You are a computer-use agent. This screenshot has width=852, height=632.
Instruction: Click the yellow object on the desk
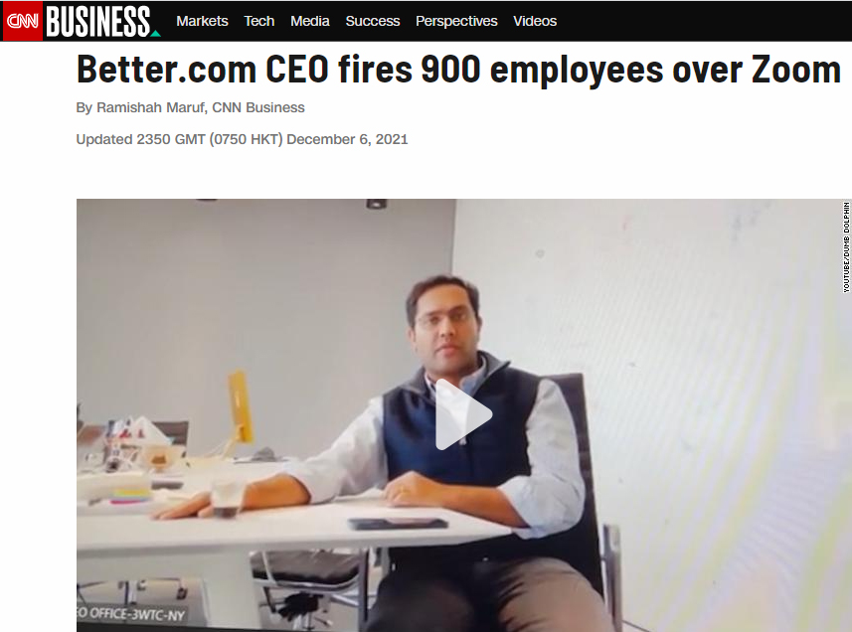click(x=241, y=405)
